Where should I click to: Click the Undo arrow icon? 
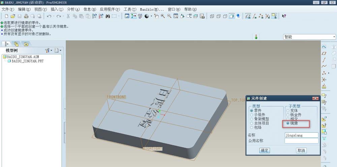coord(49,16)
